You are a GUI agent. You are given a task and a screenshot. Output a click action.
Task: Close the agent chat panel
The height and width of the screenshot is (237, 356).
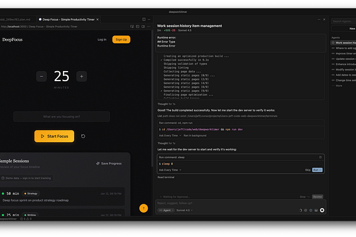pos(324,20)
